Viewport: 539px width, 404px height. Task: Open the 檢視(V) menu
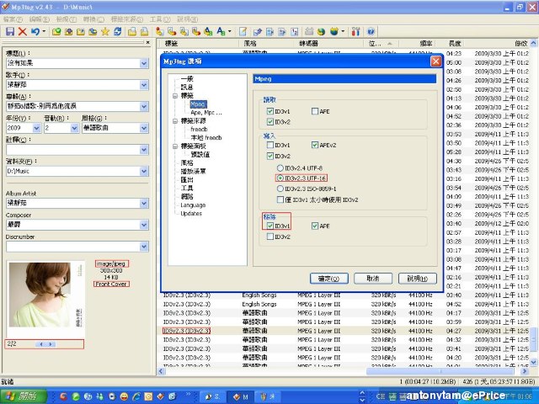66,19
